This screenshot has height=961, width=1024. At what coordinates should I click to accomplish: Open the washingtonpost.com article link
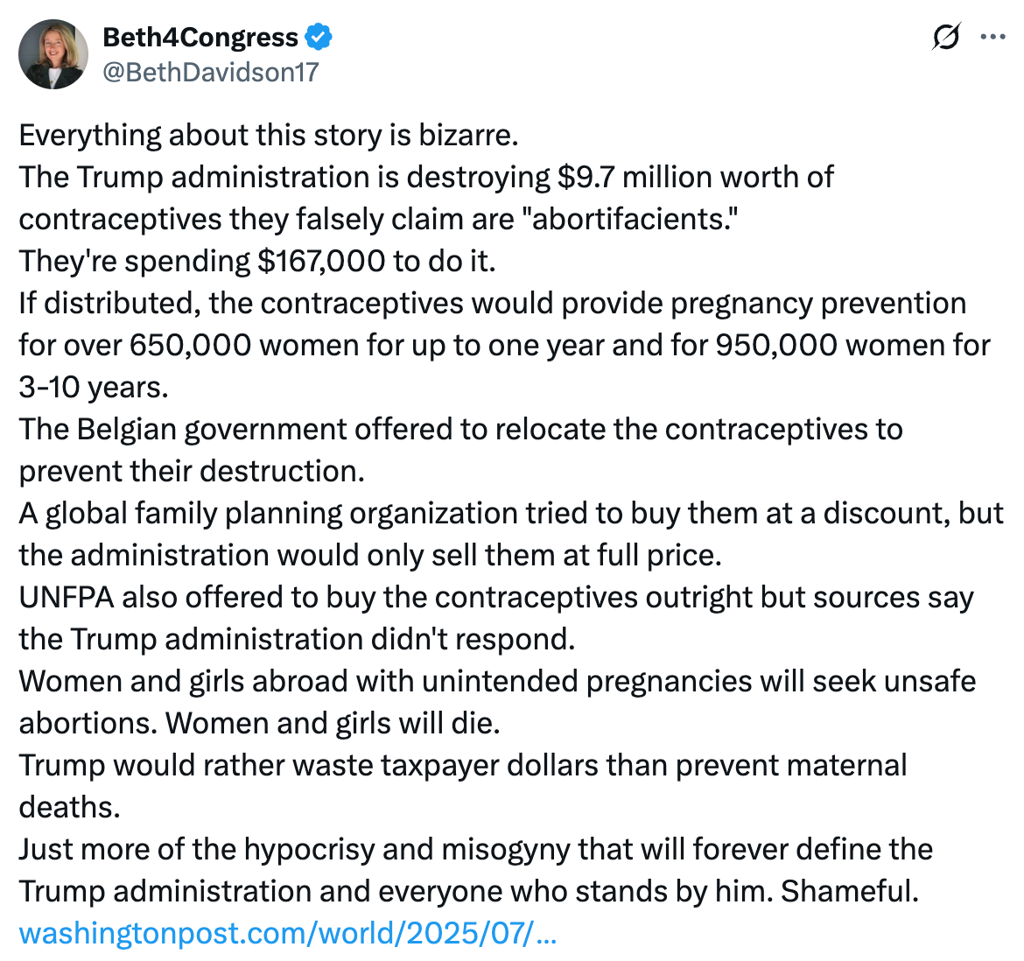coord(288,933)
